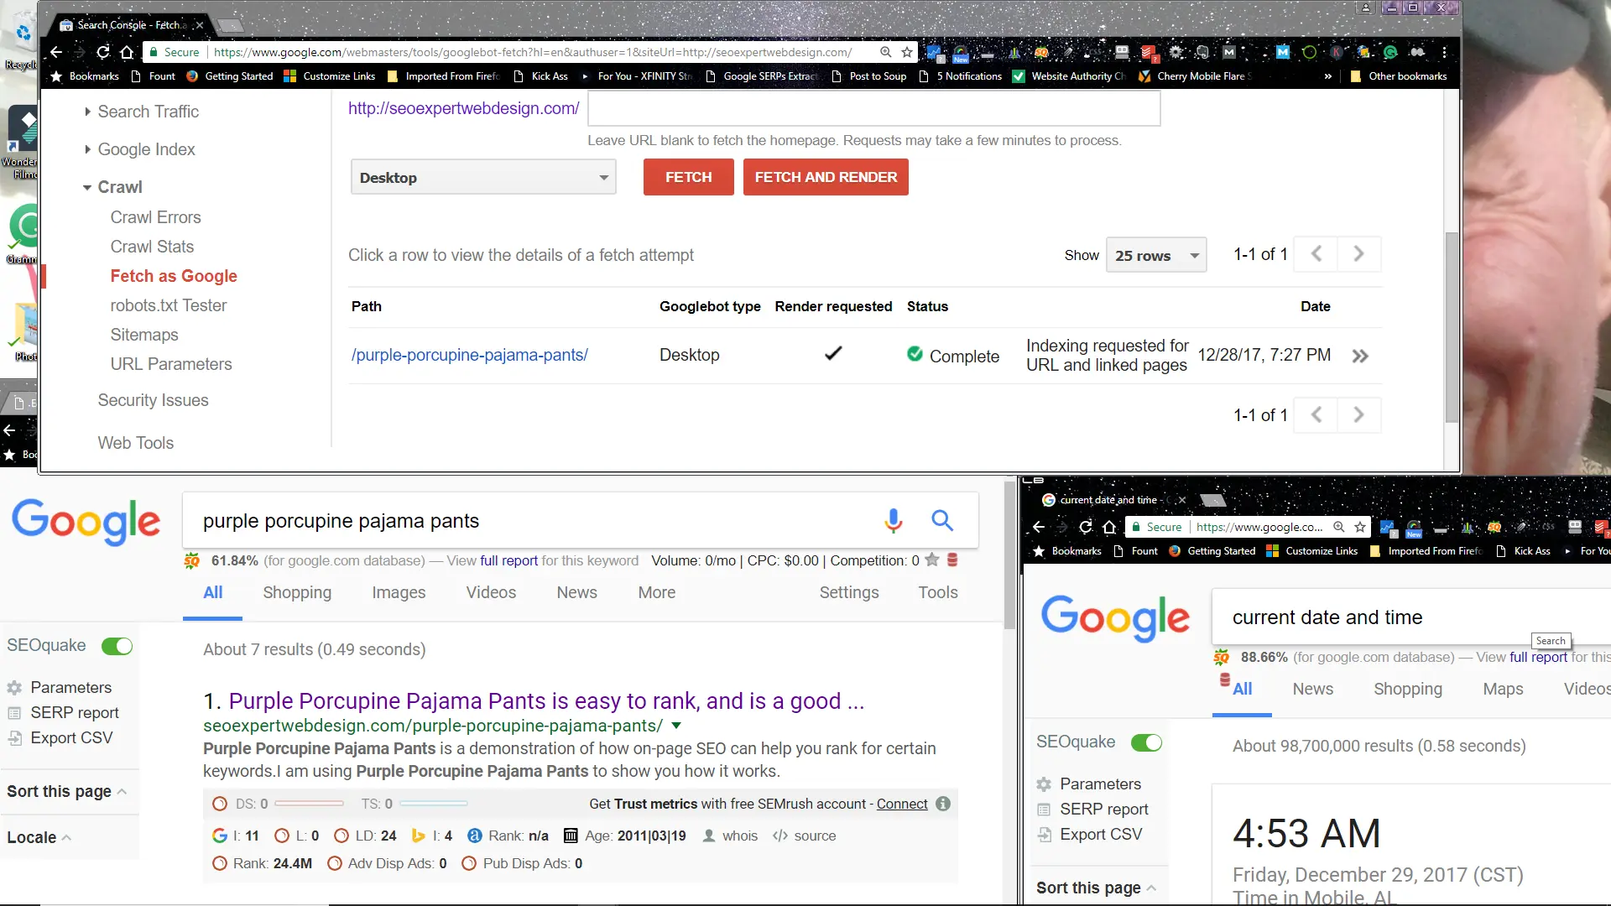1611x906 pixels.
Task: Click the double arrow on the fetch result row
Action: [1360, 357]
